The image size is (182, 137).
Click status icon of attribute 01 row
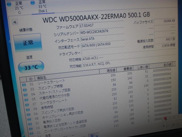(x=24, y=85)
